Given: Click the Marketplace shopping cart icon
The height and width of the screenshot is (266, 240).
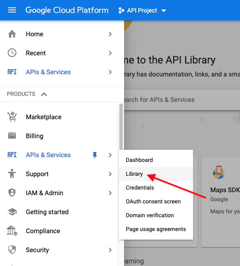Looking at the screenshot, I should click(x=12, y=117).
